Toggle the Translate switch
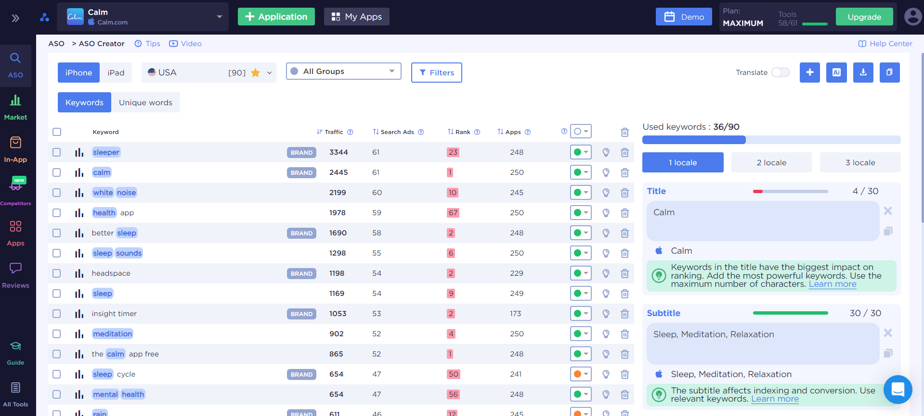 click(x=781, y=73)
